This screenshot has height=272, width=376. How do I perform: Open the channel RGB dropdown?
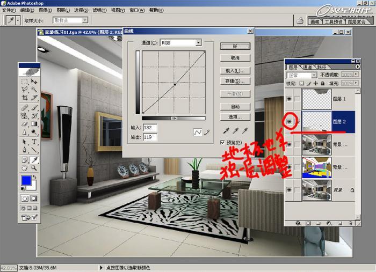click(198, 42)
